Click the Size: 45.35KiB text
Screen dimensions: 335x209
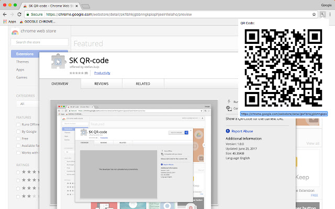pyautogui.click(x=235, y=153)
